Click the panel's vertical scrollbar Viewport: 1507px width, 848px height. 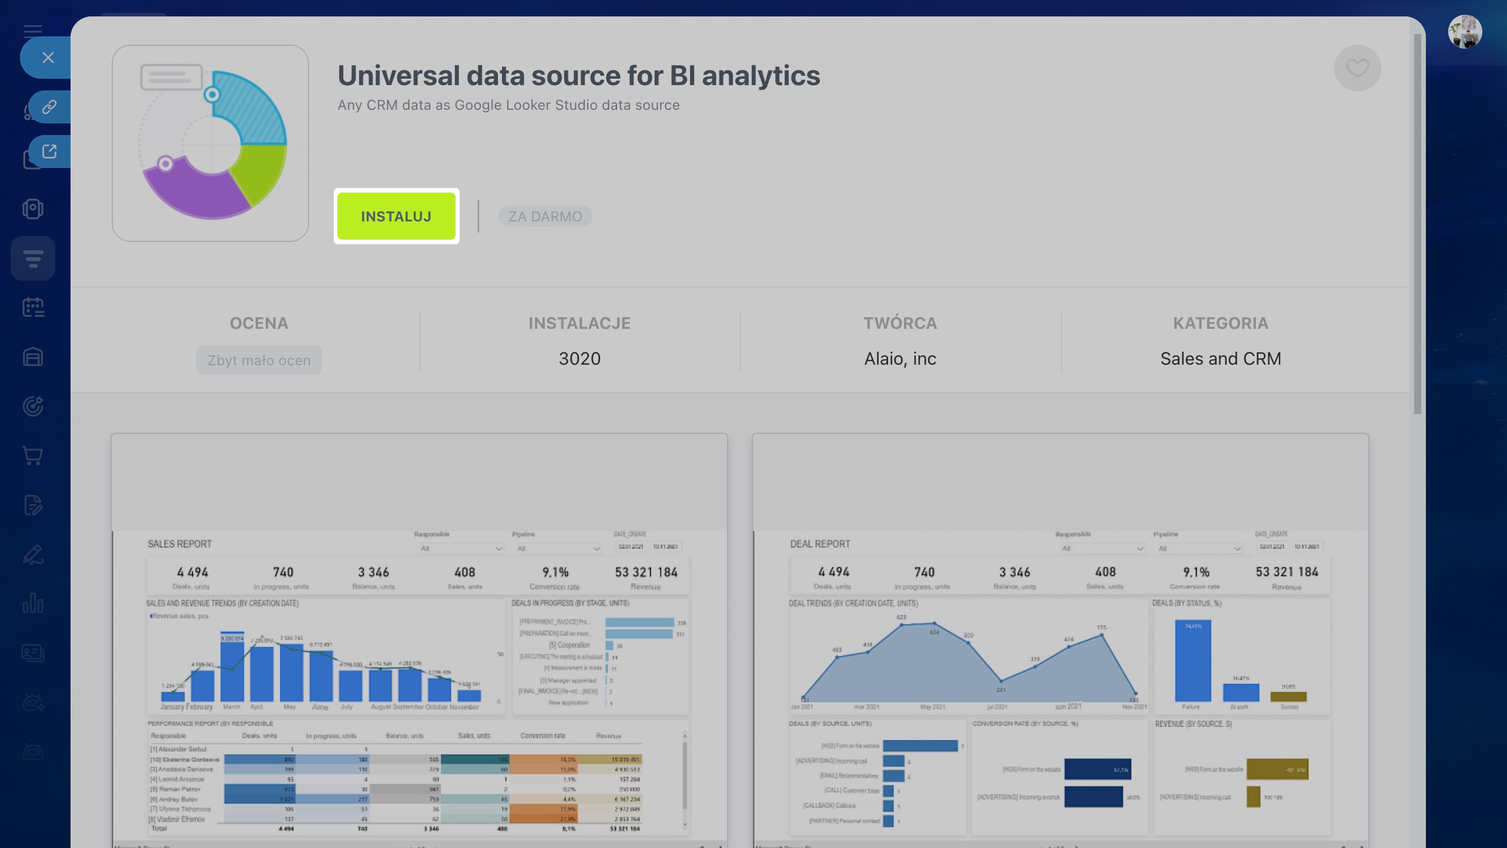pyautogui.click(x=1417, y=223)
